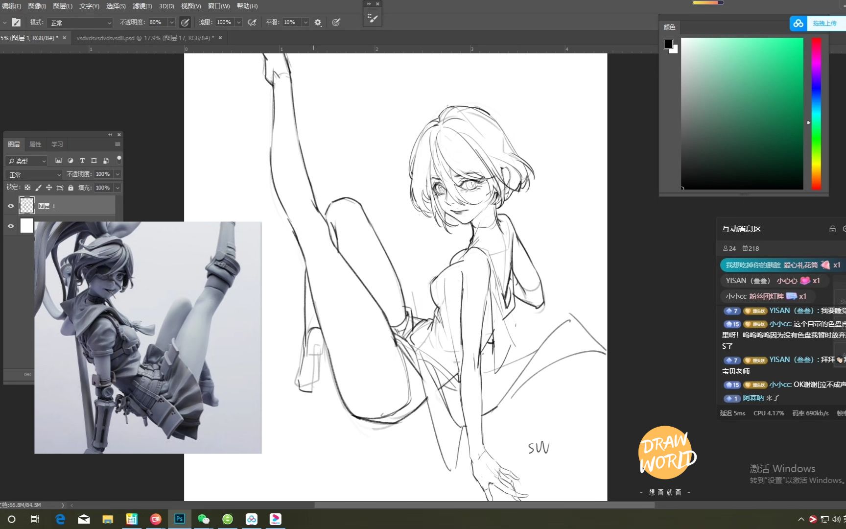Expand layer fill 100% arrow
This screenshot has height=529, width=846.
pyautogui.click(x=117, y=188)
